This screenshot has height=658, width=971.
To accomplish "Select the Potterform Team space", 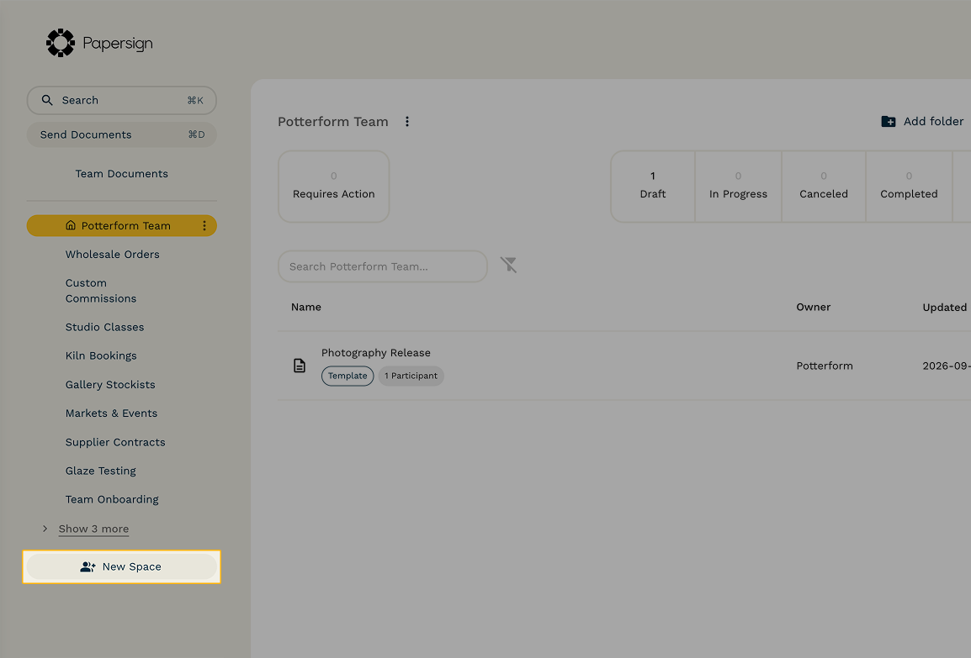I will pyautogui.click(x=121, y=226).
